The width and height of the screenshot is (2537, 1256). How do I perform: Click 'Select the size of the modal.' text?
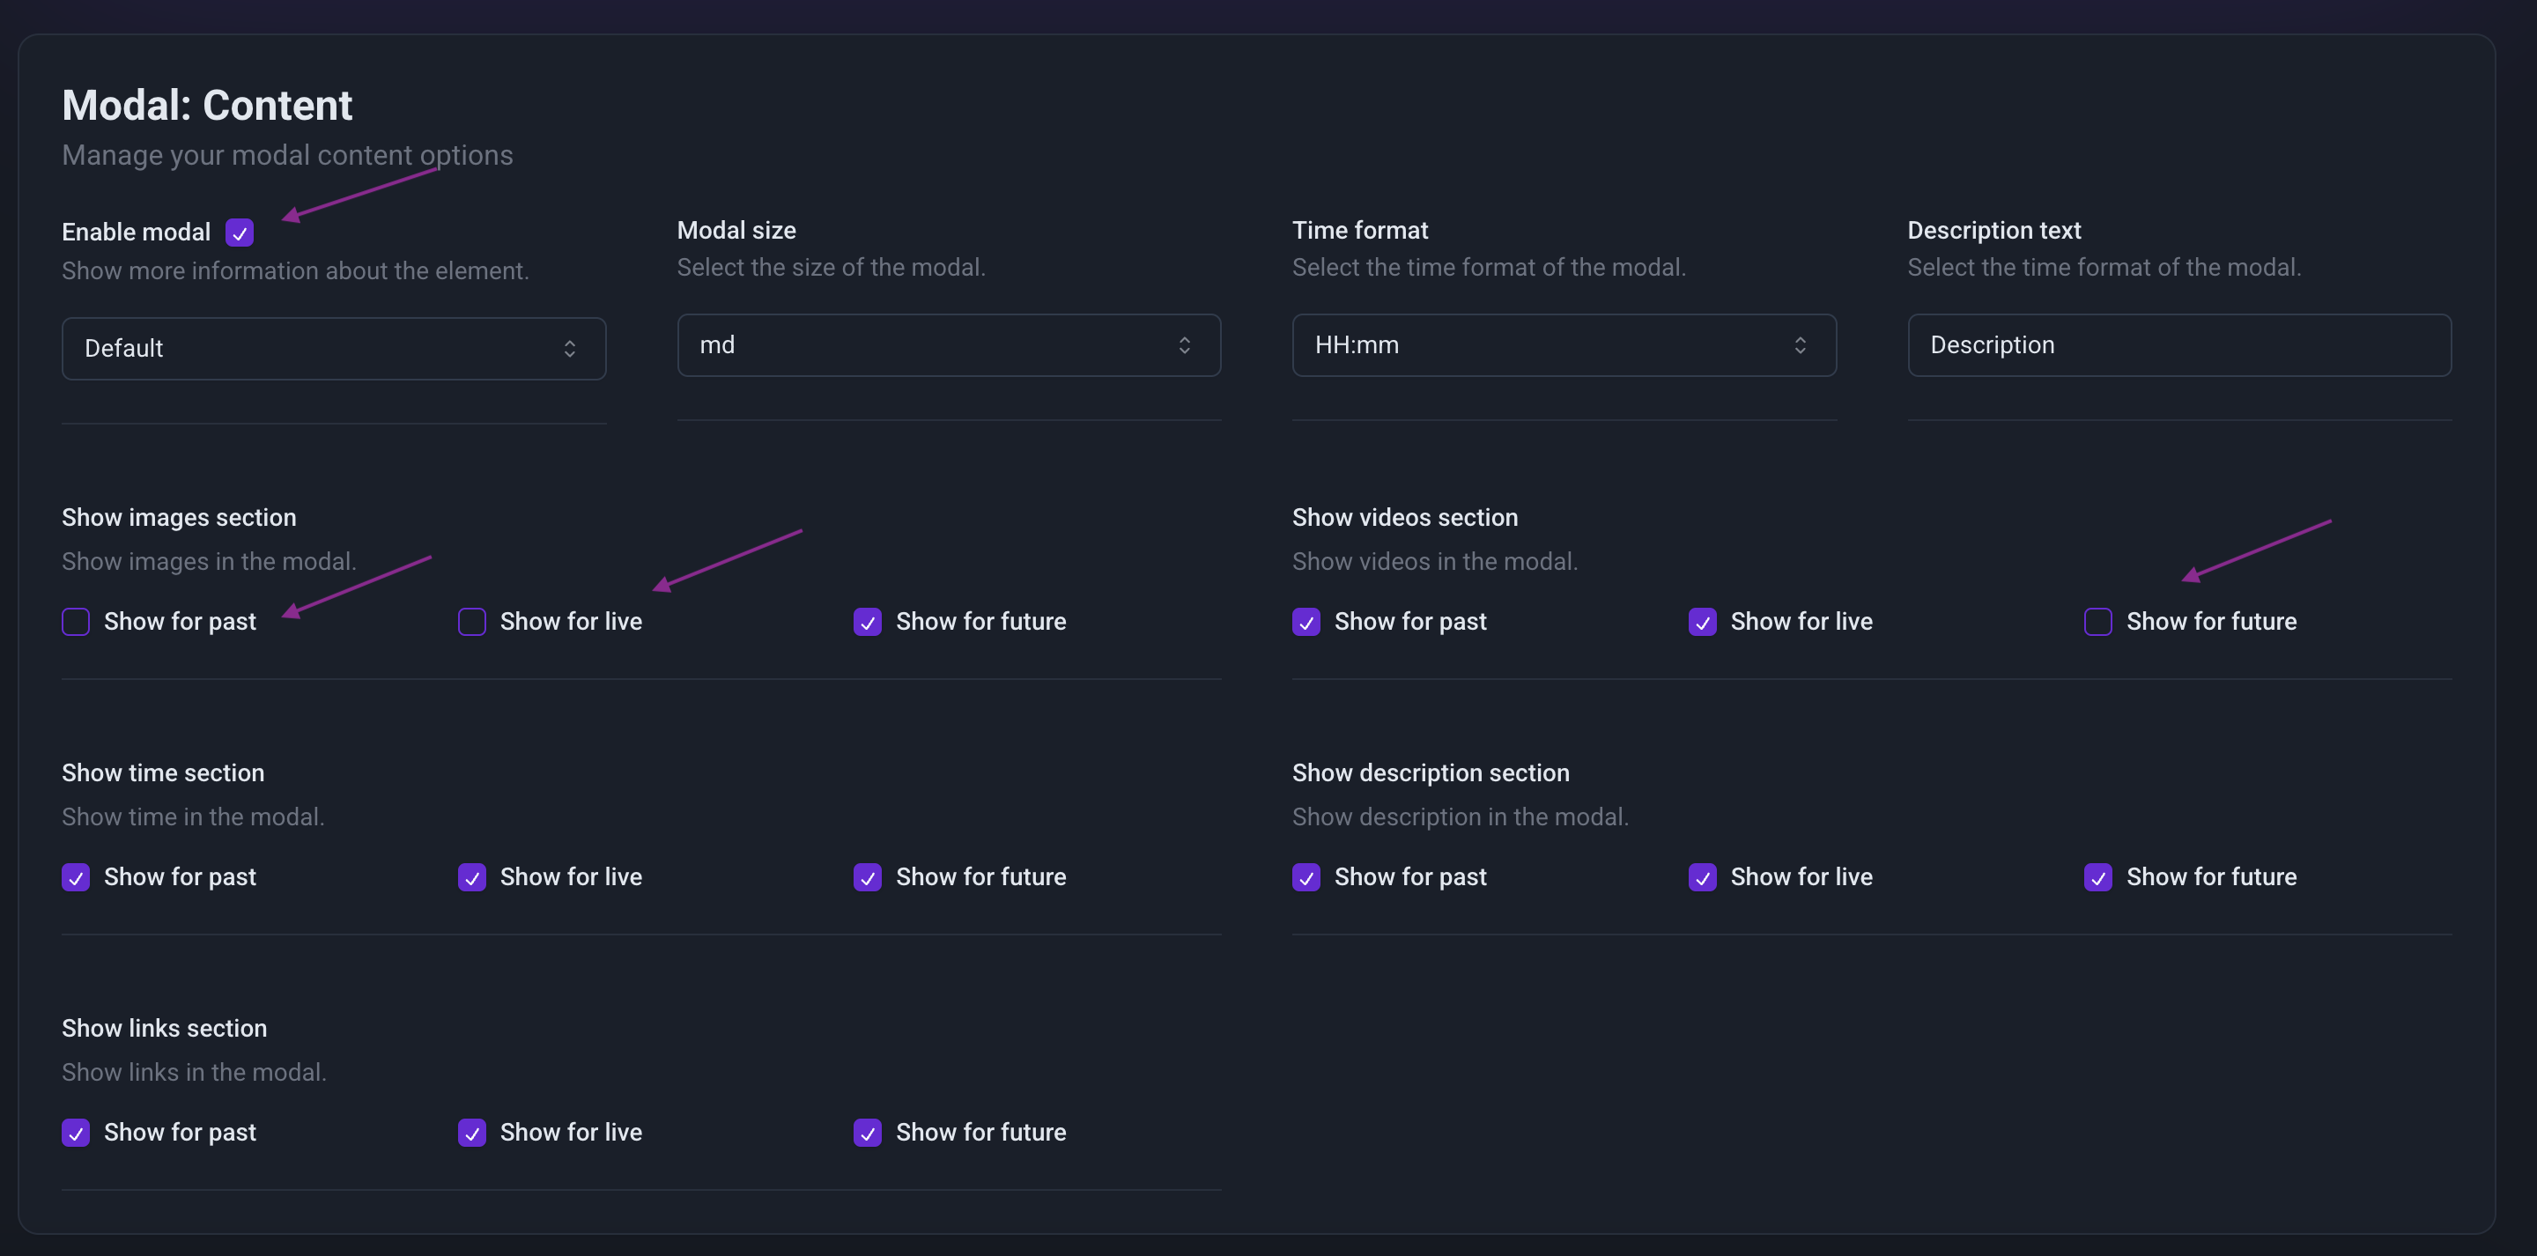832,268
